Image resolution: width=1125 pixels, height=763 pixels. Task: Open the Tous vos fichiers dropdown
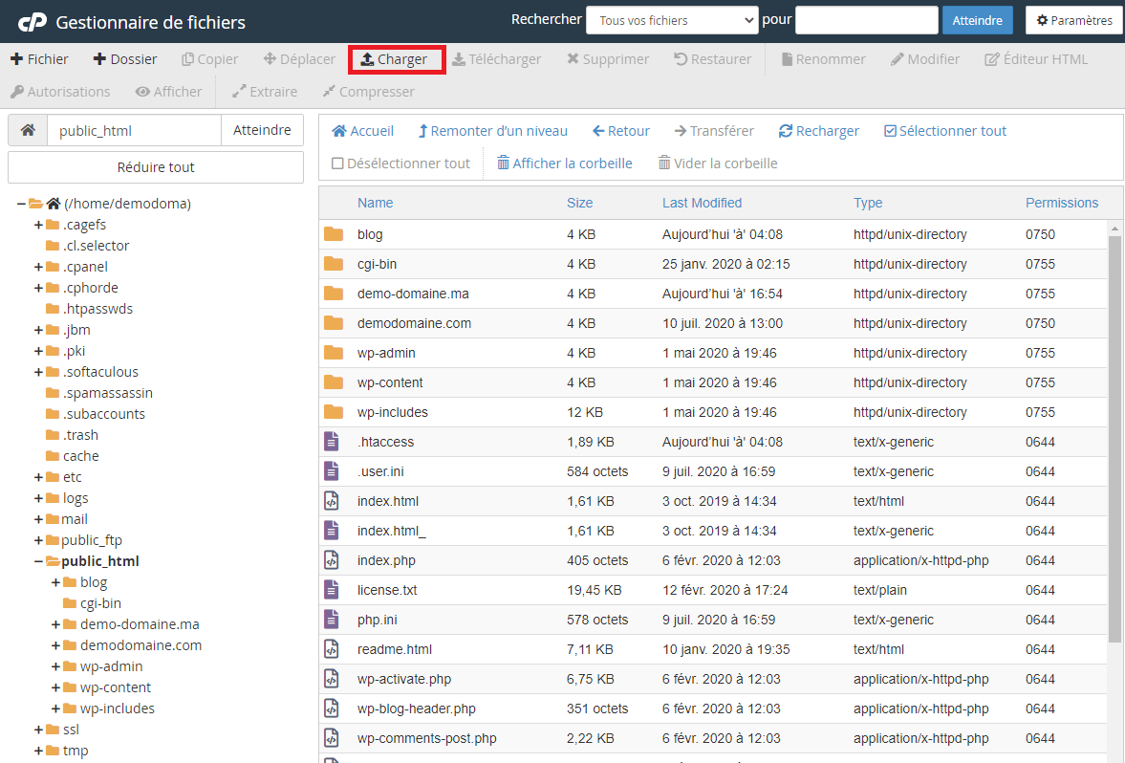pyautogui.click(x=672, y=20)
